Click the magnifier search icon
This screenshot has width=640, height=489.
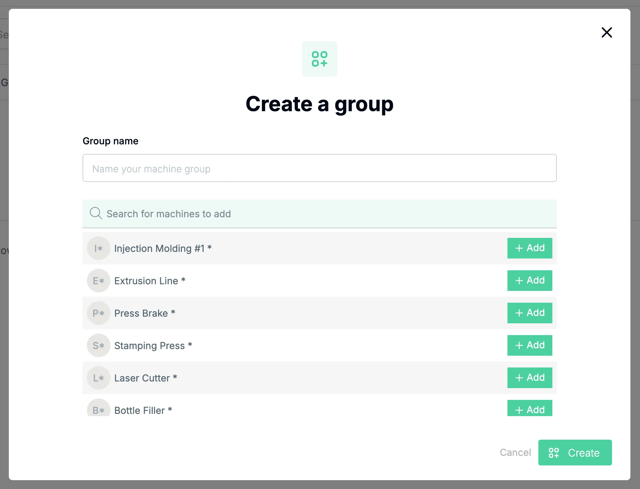coord(96,213)
